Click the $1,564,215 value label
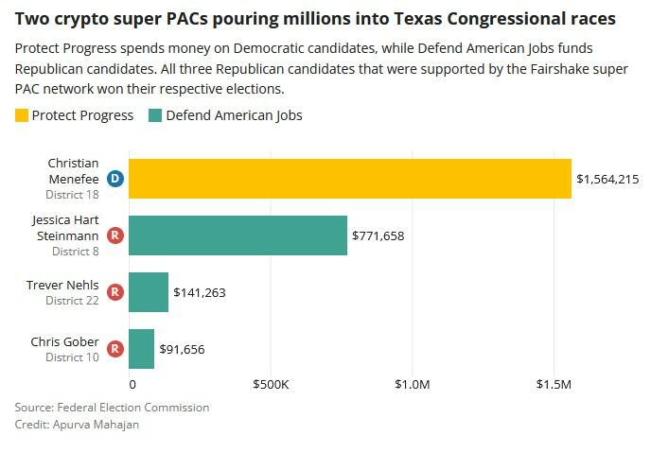651x453 pixels. [x=607, y=179]
